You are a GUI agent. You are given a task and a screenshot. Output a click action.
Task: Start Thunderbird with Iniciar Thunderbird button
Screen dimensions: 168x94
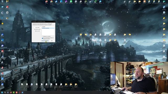[45, 41]
